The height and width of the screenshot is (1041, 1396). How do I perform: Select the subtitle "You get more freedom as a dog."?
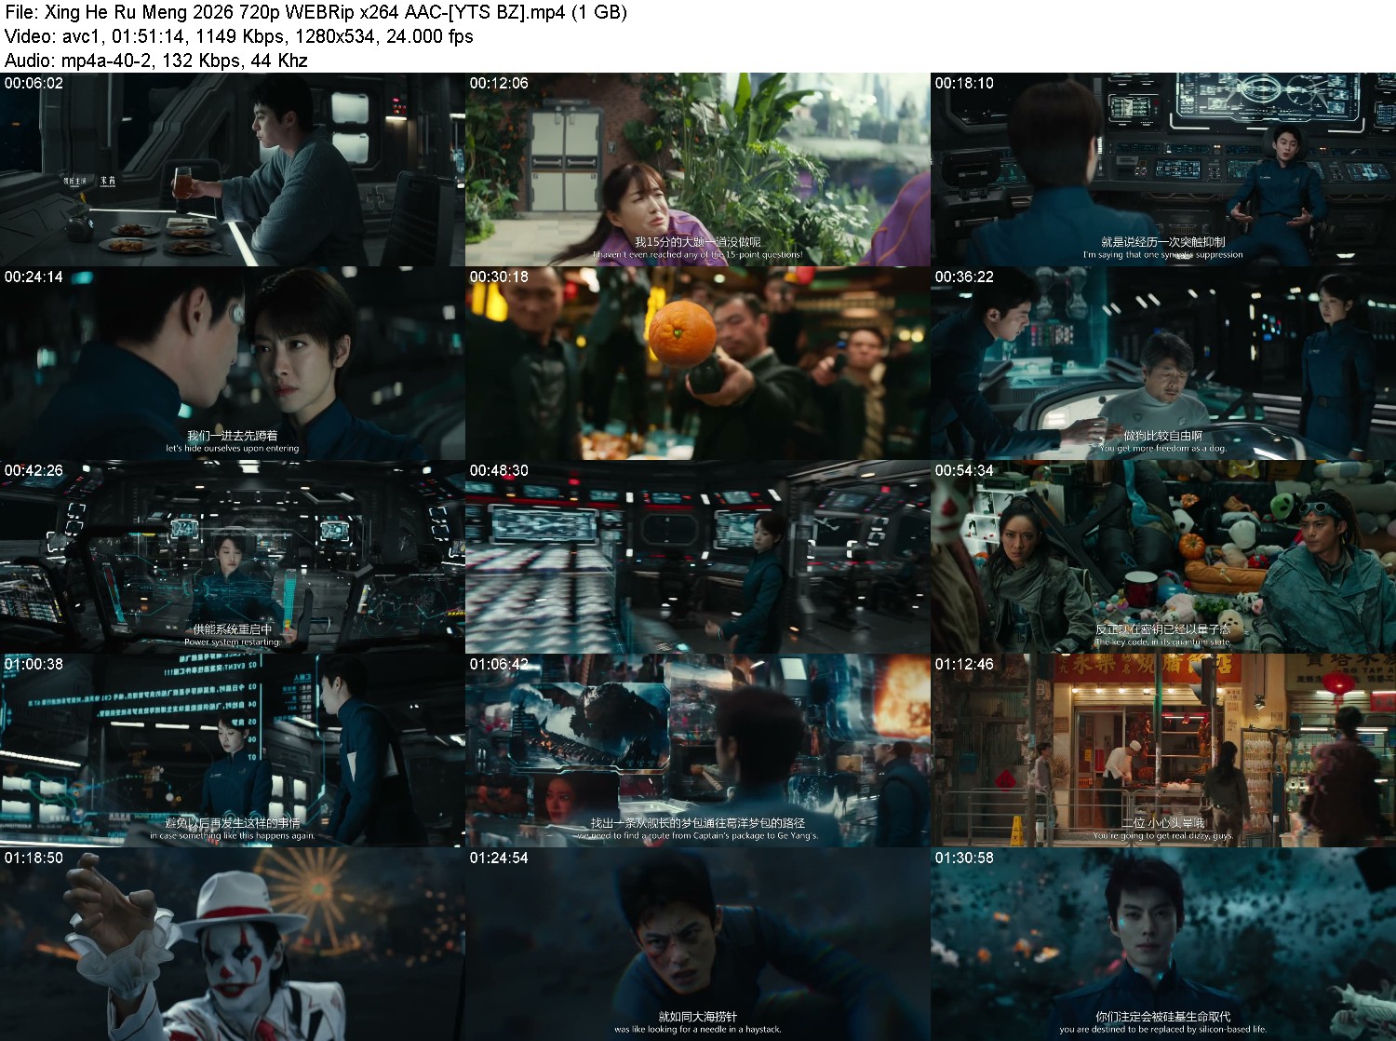1163,448
